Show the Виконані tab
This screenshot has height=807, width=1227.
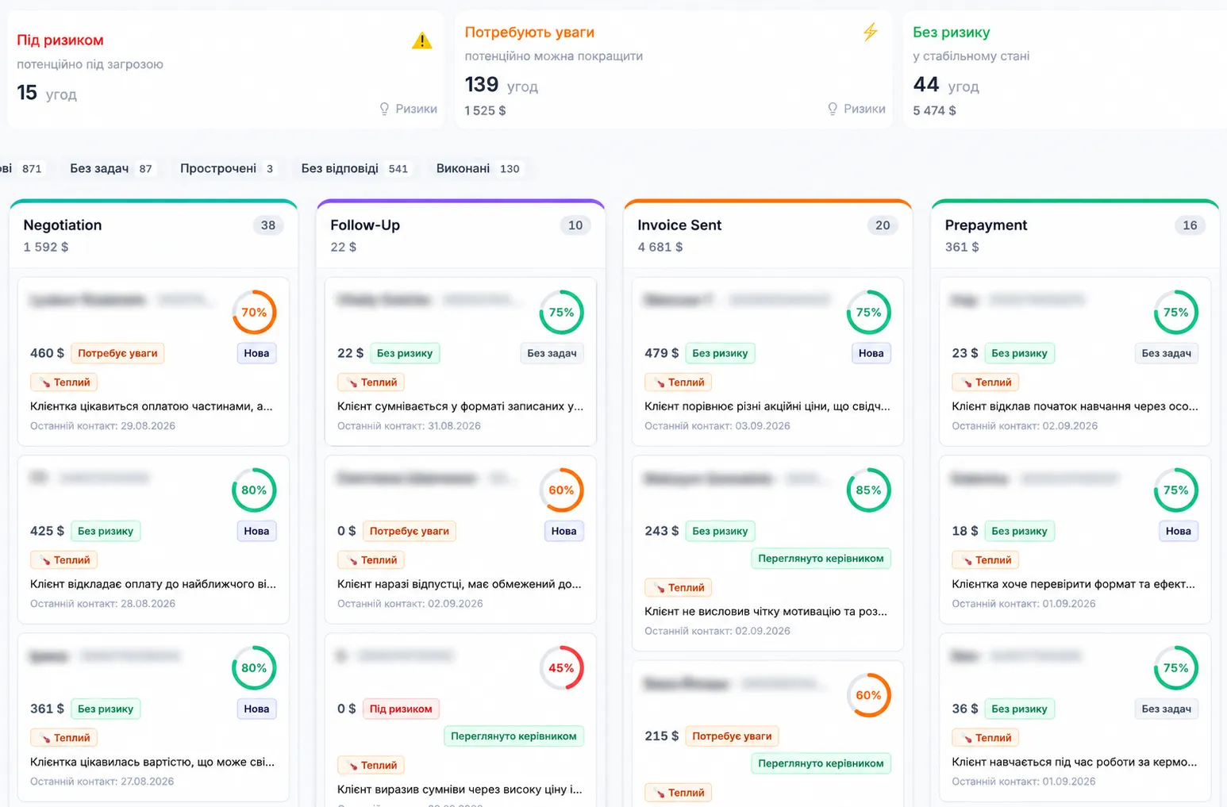[478, 168]
